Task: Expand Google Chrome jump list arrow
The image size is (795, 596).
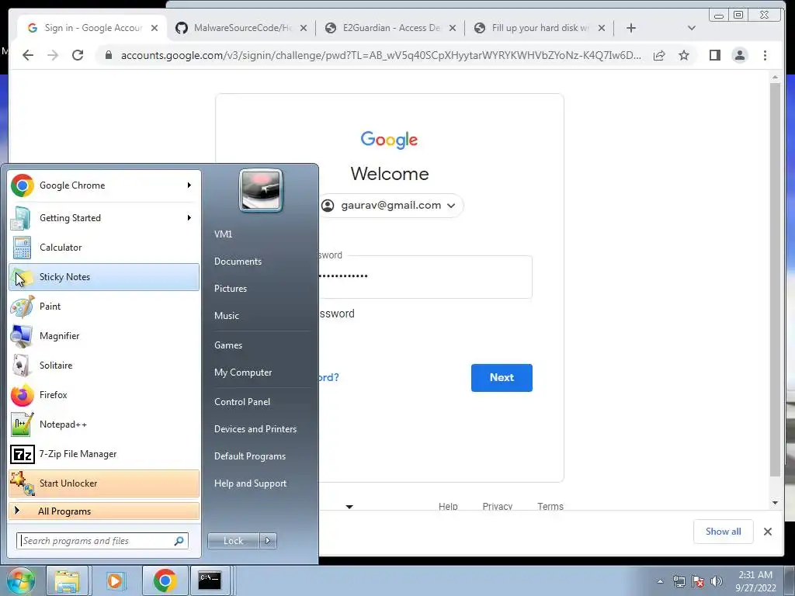Action: (189, 185)
